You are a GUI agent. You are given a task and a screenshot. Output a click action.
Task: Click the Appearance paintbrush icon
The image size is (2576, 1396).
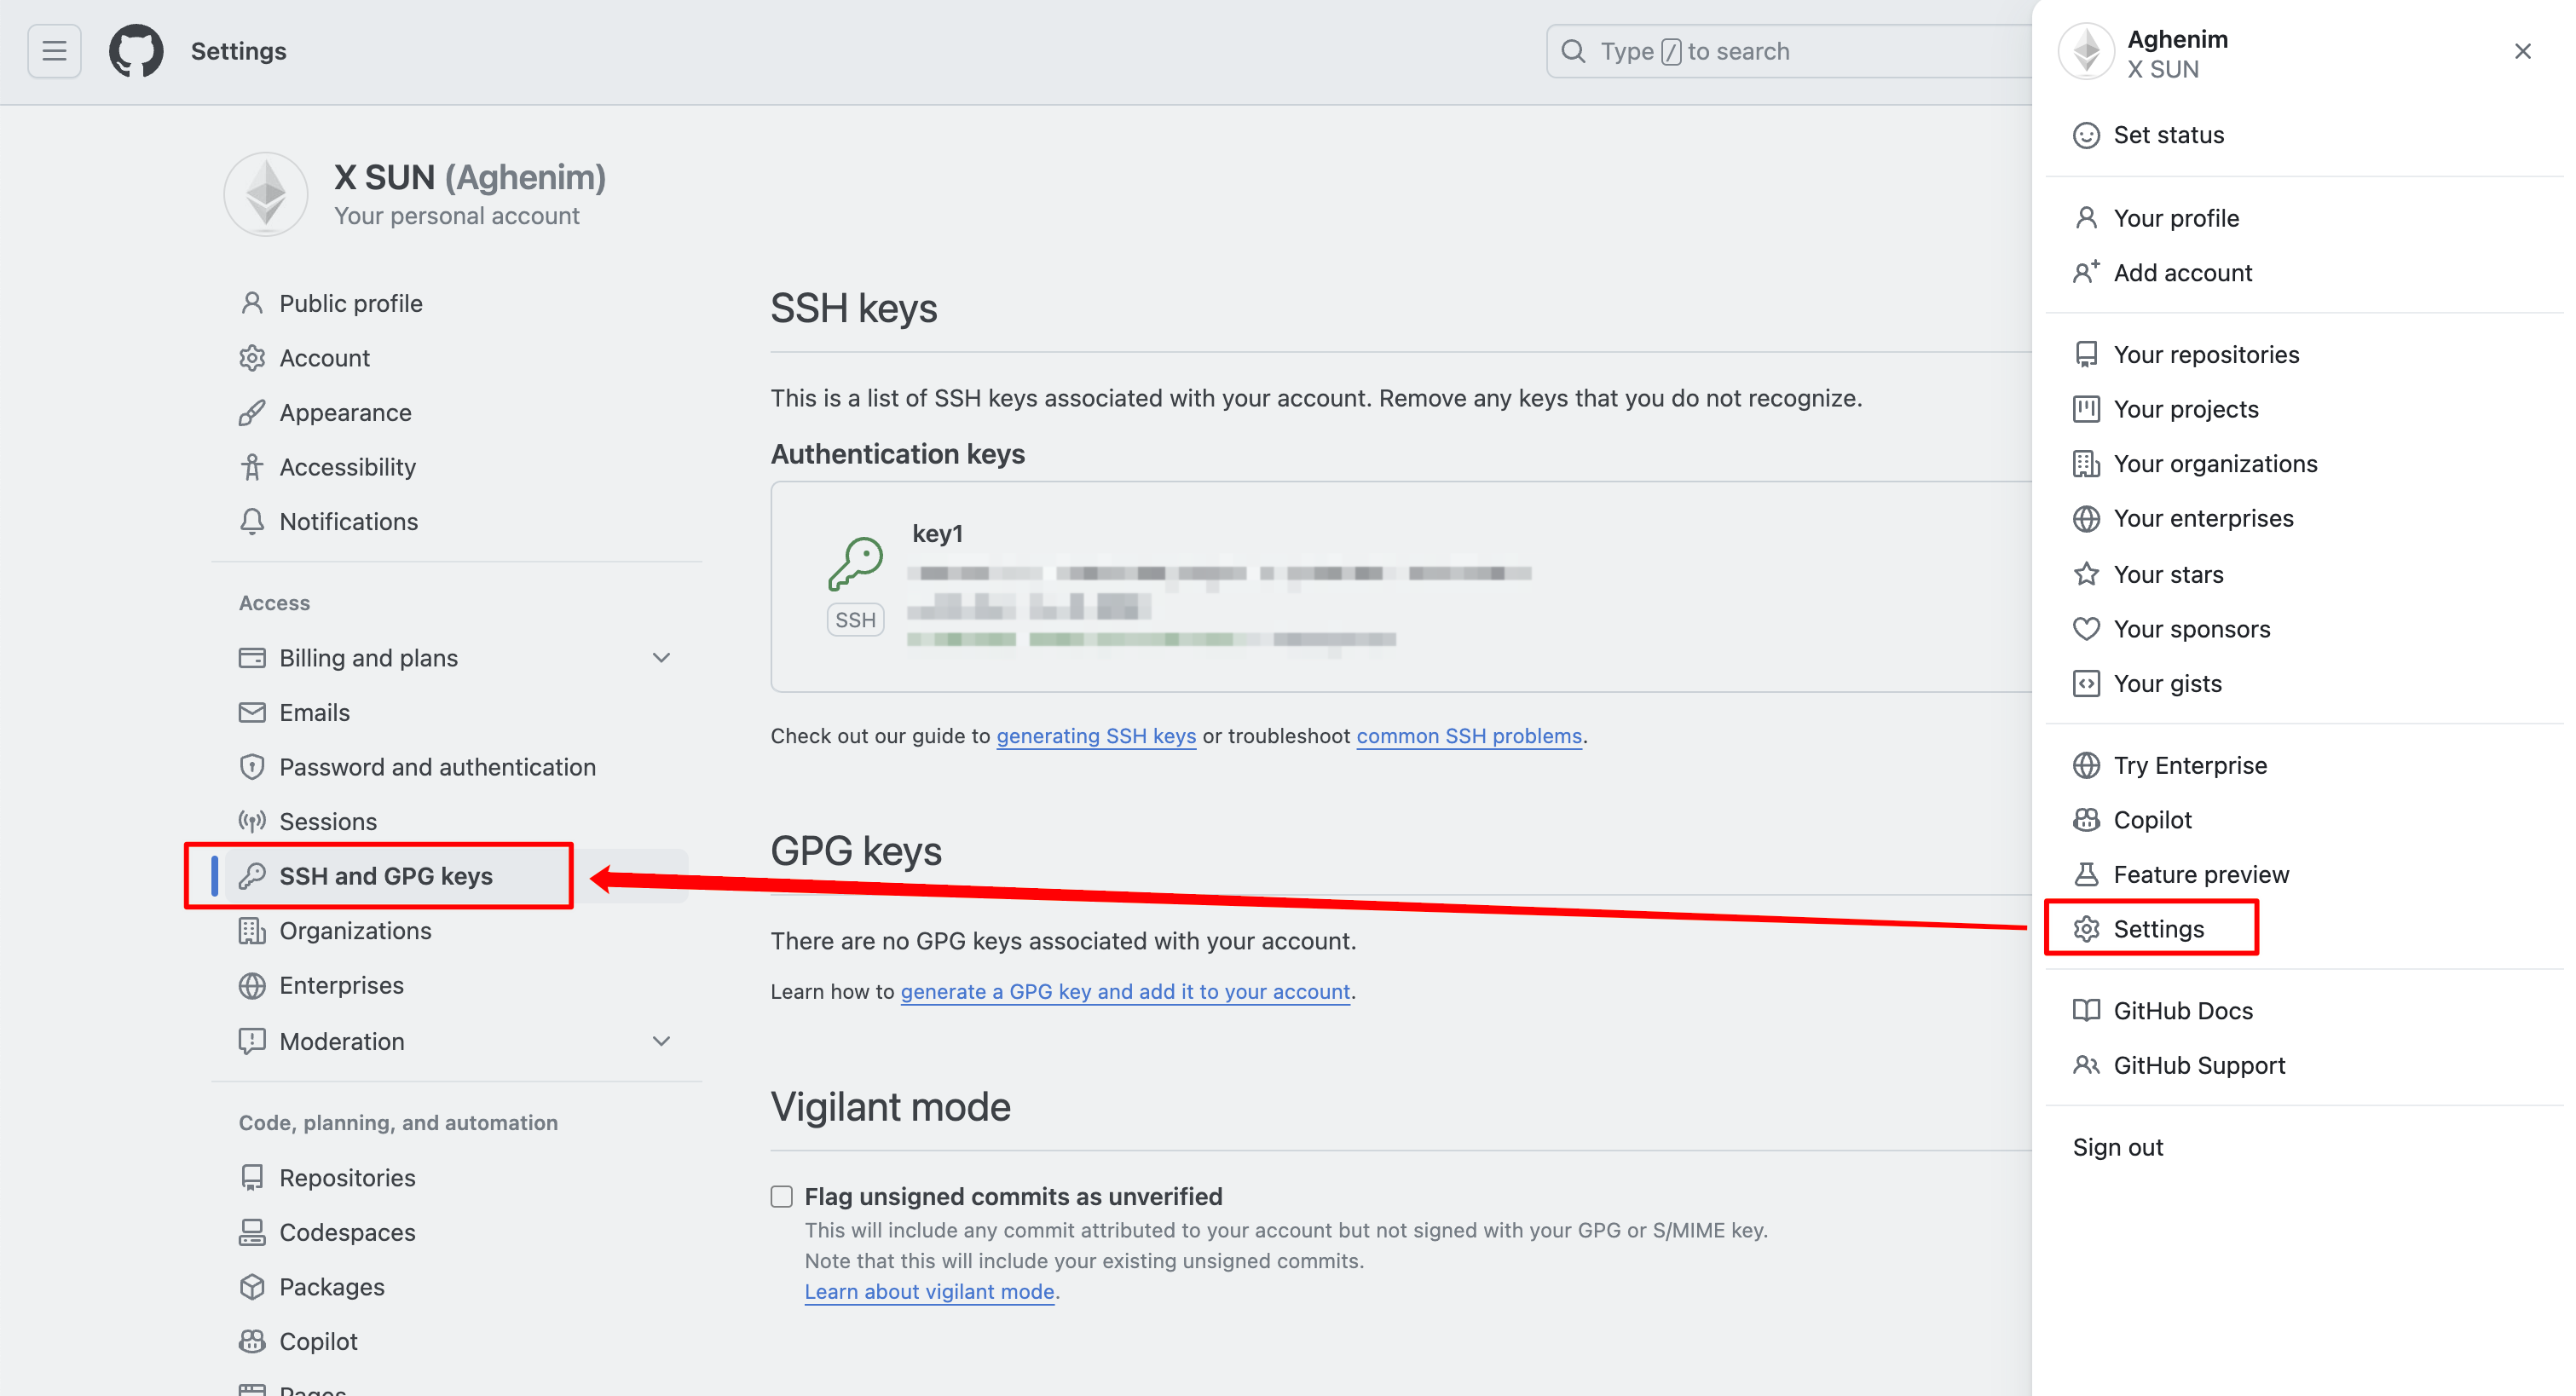click(252, 412)
